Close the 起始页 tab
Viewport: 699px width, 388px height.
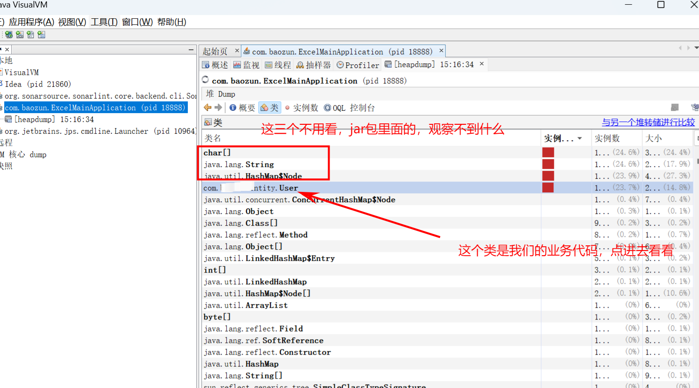click(237, 50)
